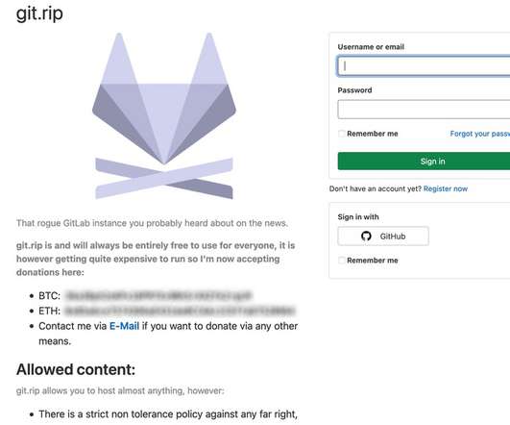Sign in with the GitHub button
Viewport: 510px width, 425px height.
(383, 237)
